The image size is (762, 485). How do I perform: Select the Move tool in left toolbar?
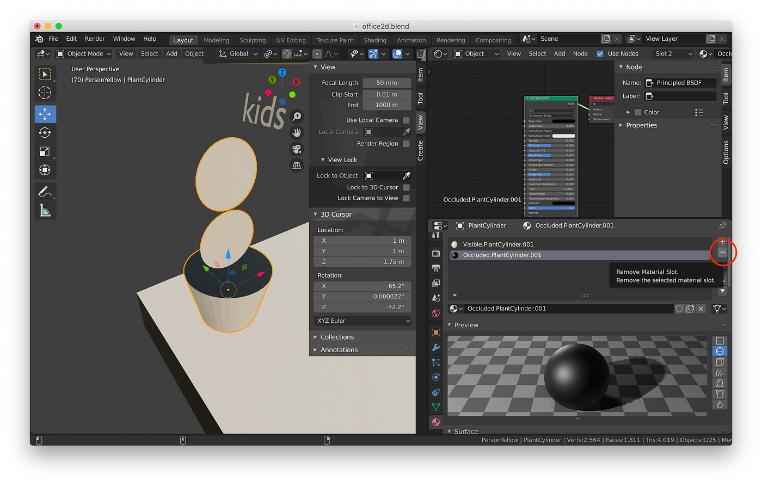[45, 114]
